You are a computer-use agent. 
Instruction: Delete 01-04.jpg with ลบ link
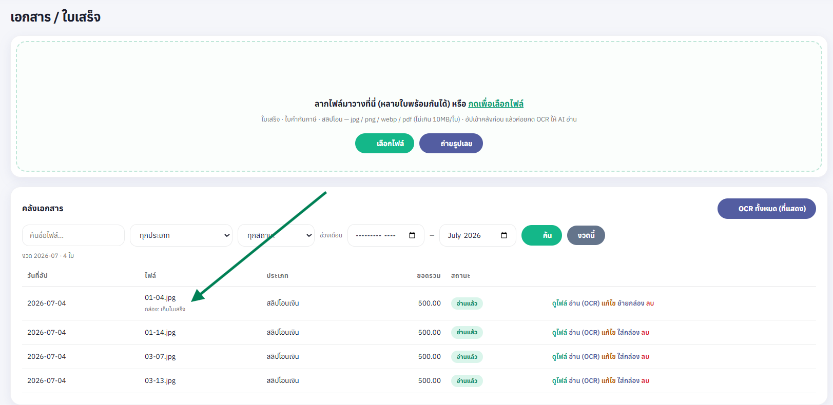[x=650, y=303]
